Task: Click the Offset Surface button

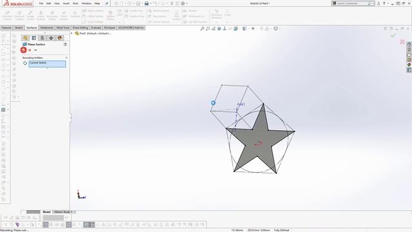Action: point(93,16)
